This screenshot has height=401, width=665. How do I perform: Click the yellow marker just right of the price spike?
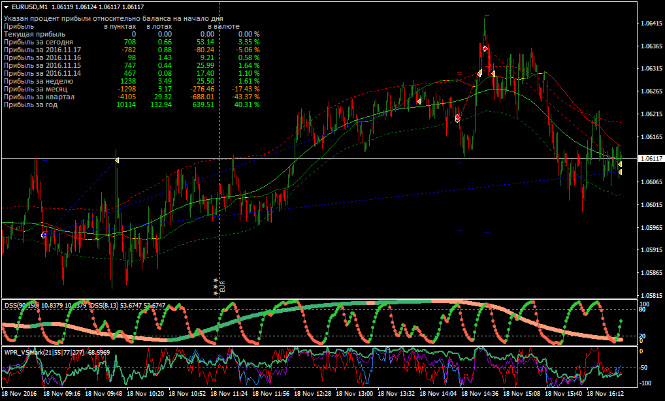pos(493,74)
